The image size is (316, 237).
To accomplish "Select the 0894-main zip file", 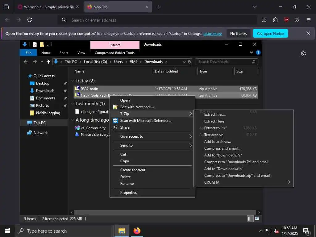I will coord(166,89).
